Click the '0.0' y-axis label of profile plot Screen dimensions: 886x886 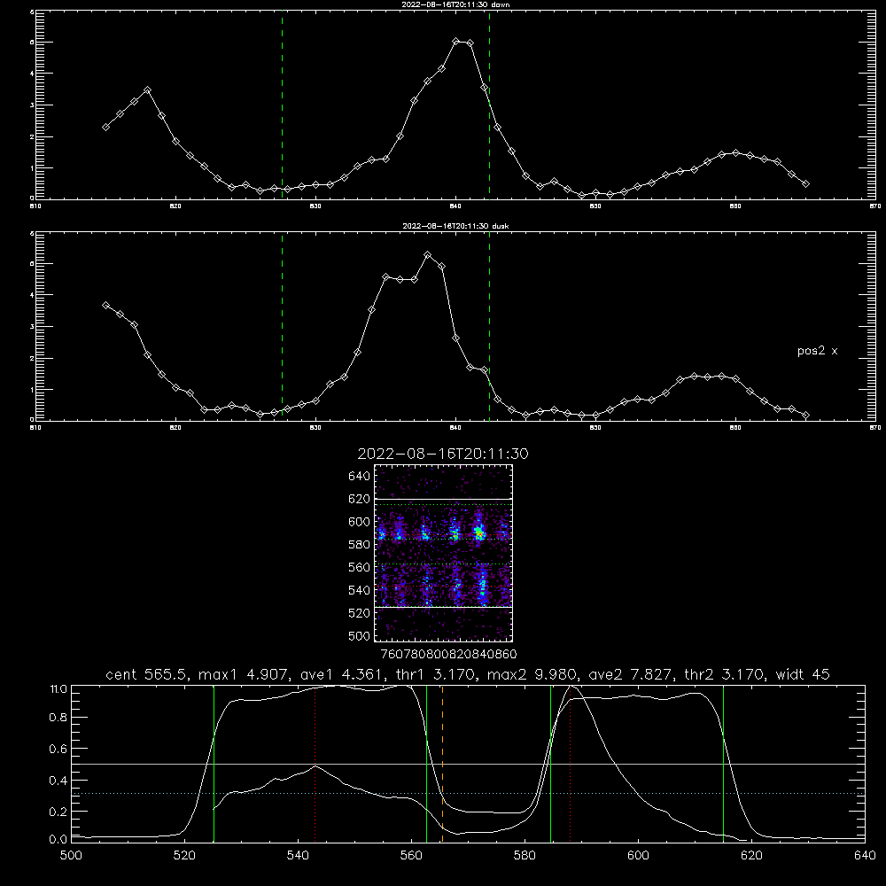click(x=58, y=840)
